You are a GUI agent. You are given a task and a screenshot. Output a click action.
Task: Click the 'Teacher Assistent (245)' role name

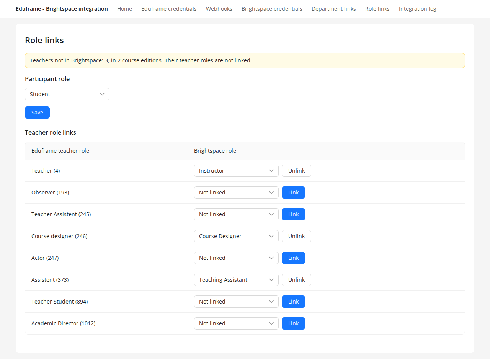[61, 214]
